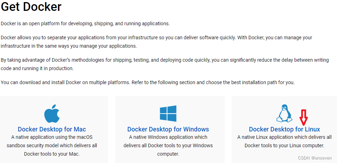The width and height of the screenshot is (337, 163).
Task: Click the paragraph starting 'Docker allows you to separate'
Action: 157,42
